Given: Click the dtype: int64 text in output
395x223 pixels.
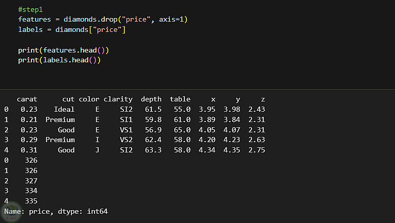Looking at the screenshot, I should [81, 211].
